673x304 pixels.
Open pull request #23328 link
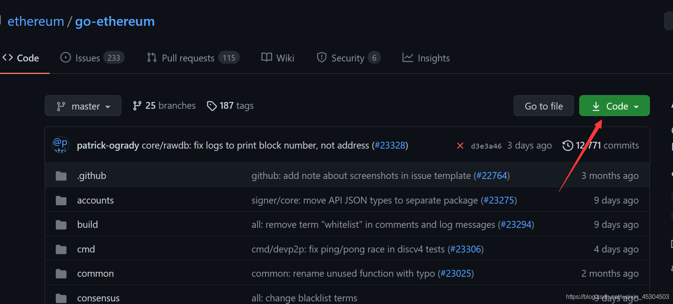click(x=390, y=146)
